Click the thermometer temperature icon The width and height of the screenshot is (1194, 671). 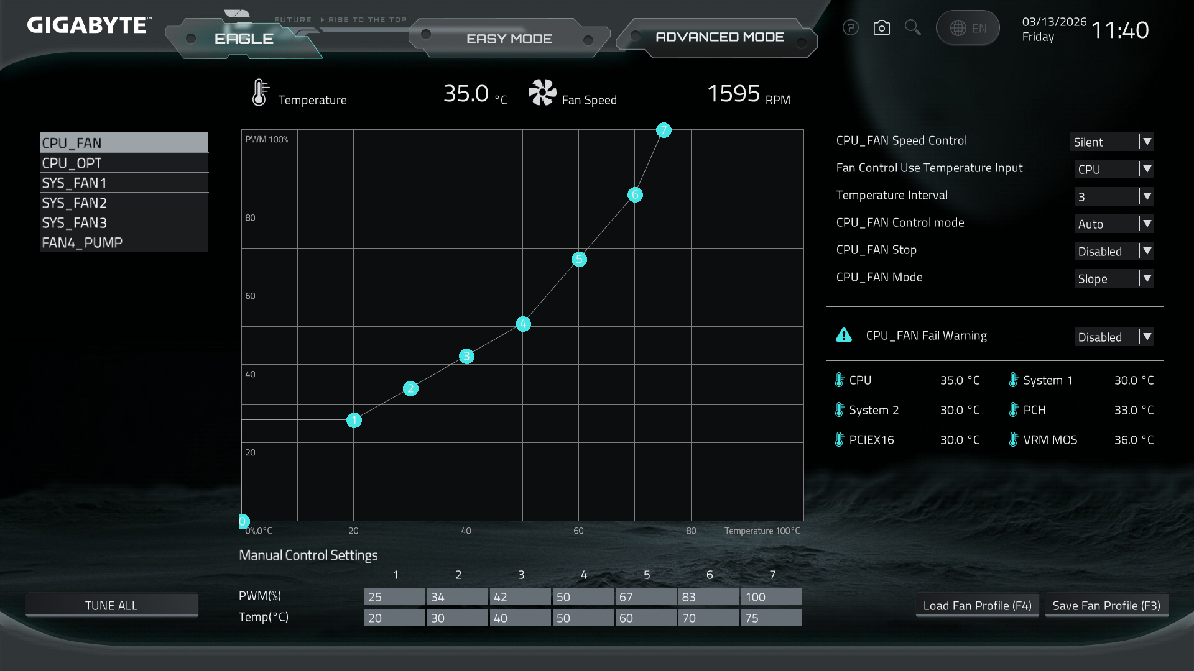click(x=260, y=93)
